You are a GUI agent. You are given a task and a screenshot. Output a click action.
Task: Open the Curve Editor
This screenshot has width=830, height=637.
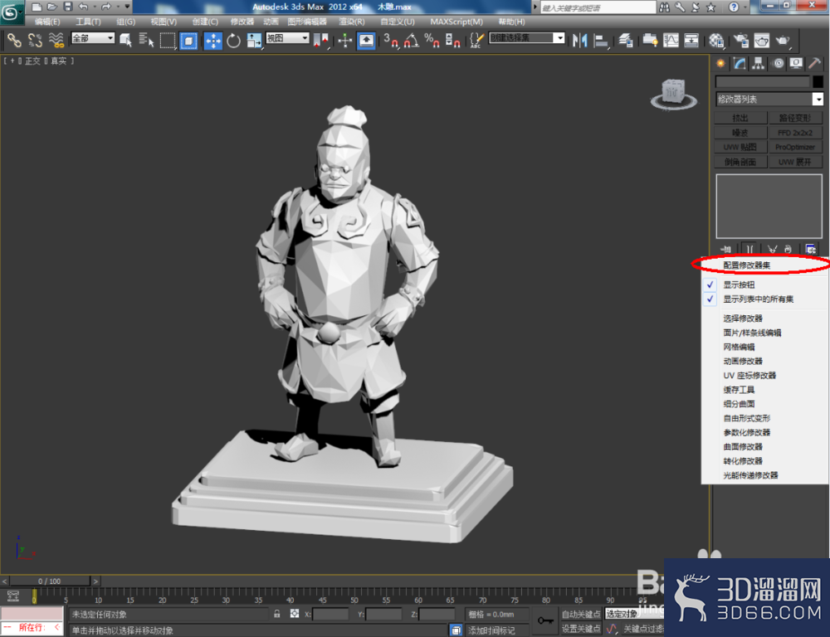click(671, 40)
